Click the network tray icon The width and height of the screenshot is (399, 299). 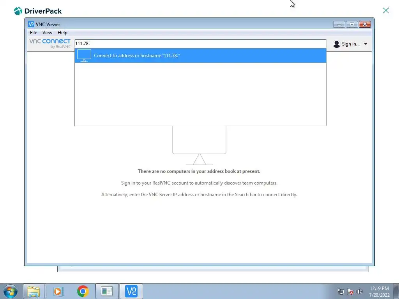341,292
